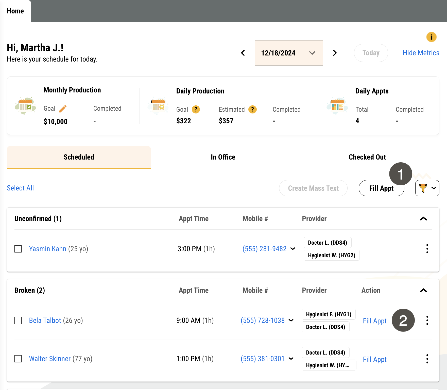Click Create Mass Text button
Viewport: 447px width, 390px height.
313,188
